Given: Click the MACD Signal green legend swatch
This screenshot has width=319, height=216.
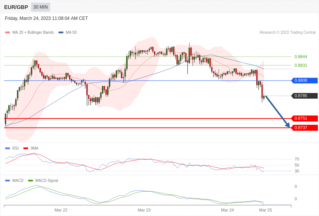Looking at the screenshot, I should [x=30, y=180].
